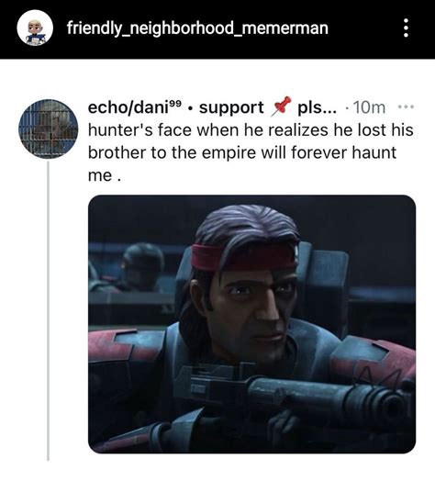Click the superscript 99 after echo/dani
Screen dimensions: 435x481
(x=175, y=103)
